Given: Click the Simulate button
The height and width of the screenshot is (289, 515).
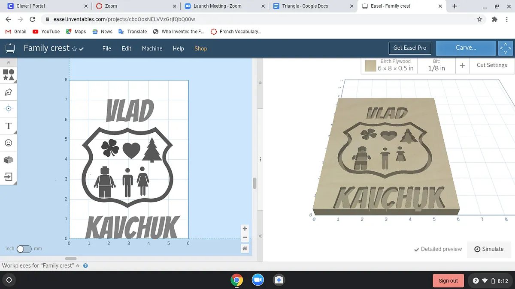Looking at the screenshot, I should point(489,249).
